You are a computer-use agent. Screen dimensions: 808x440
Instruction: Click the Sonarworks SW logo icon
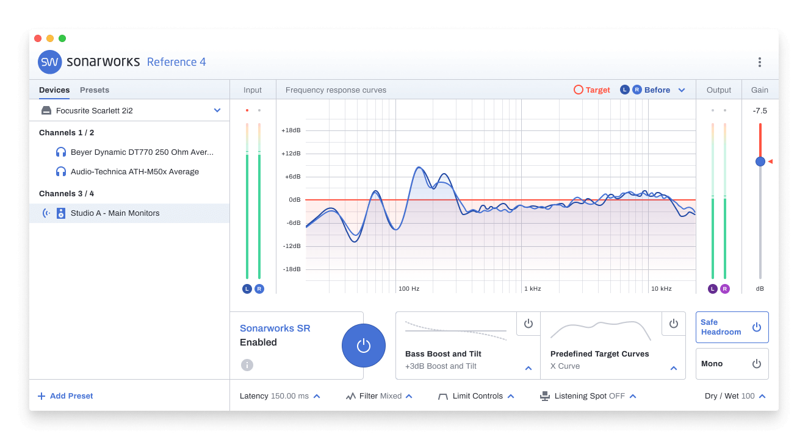point(50,62)
